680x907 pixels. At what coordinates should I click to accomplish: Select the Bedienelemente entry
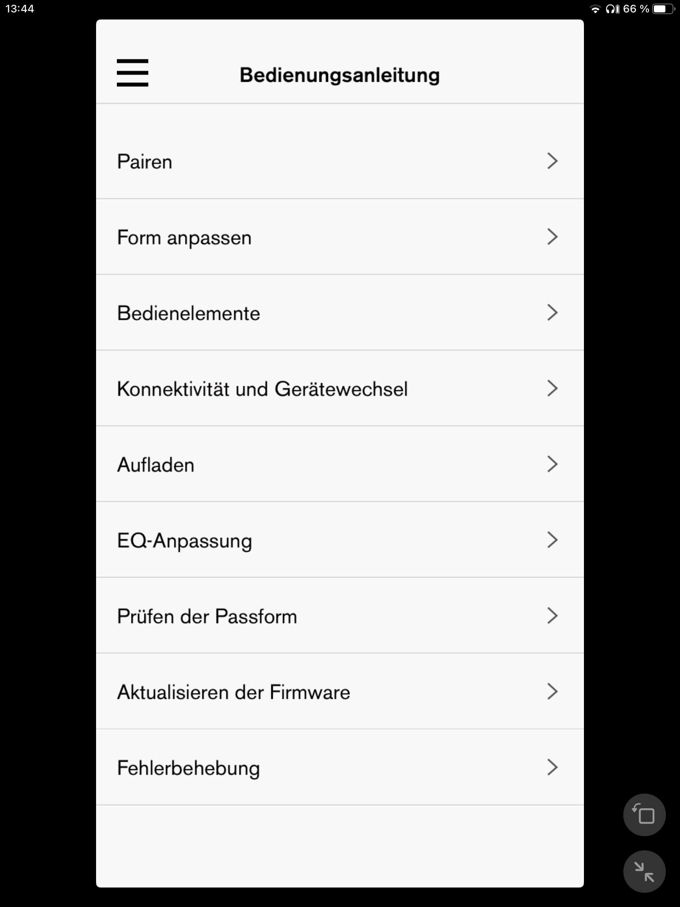pyautogui.click(x=189, y=313)
